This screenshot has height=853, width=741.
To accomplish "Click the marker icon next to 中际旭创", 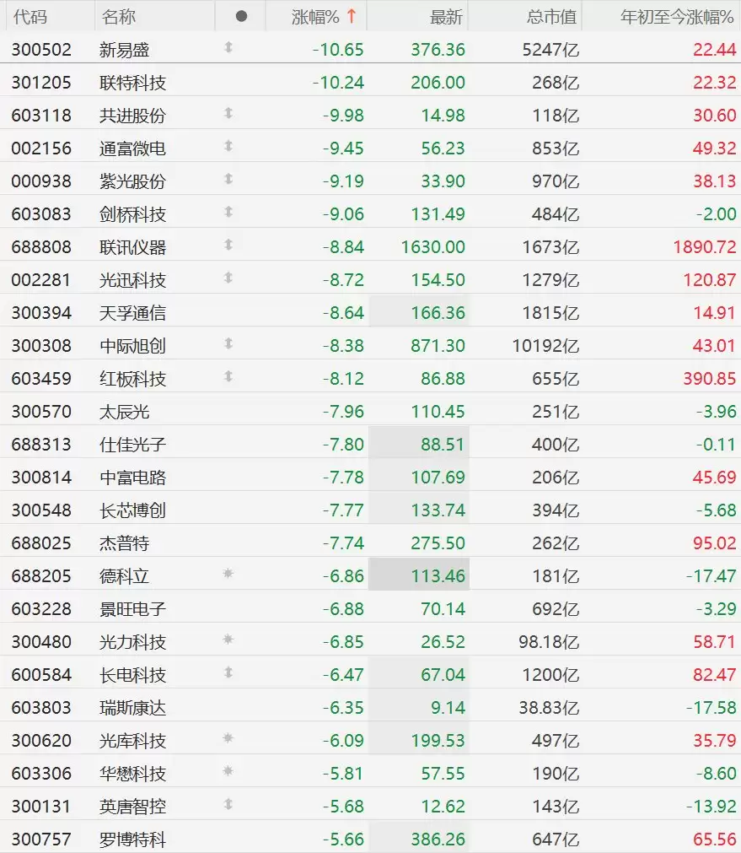I will [228, 343].
